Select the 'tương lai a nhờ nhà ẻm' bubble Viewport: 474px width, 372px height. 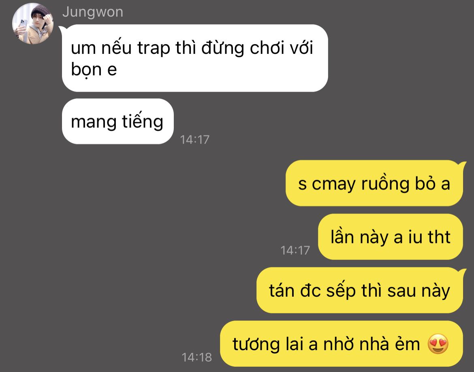pyautogui.click(x=342, y=344)
